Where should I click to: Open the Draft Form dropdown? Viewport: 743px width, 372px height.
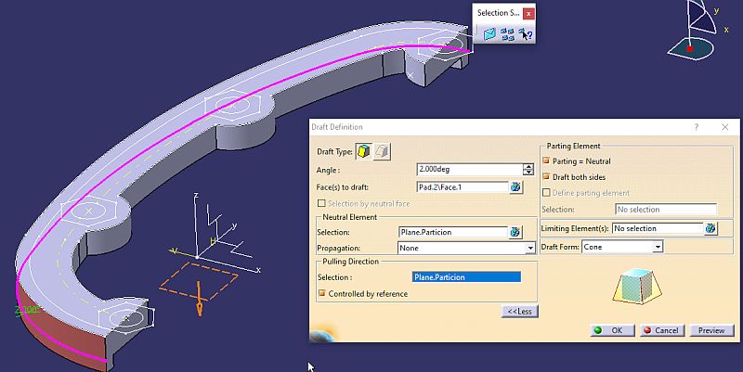pyautogui.click(x=657, y=247)
